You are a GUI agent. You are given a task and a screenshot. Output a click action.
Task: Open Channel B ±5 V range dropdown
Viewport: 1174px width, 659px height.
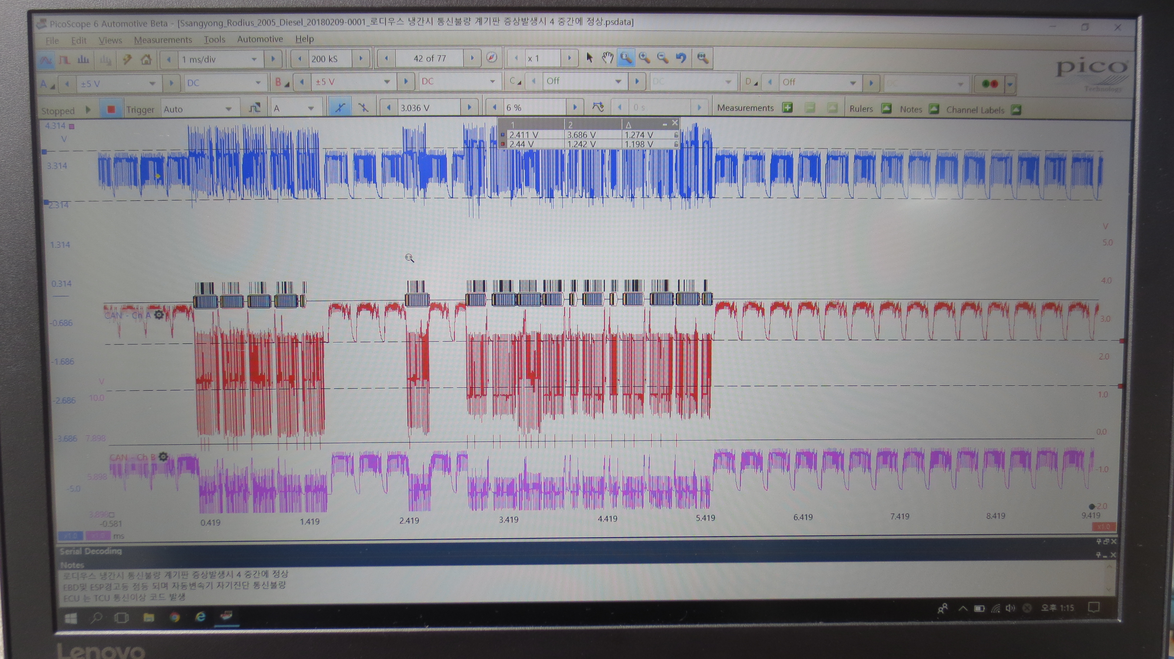[x=387, y=82]
